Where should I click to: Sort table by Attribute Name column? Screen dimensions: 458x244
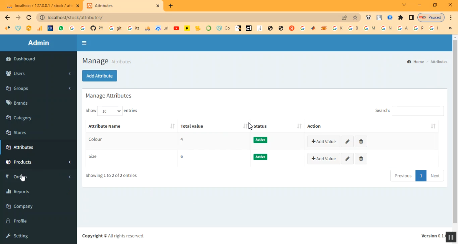131,126
